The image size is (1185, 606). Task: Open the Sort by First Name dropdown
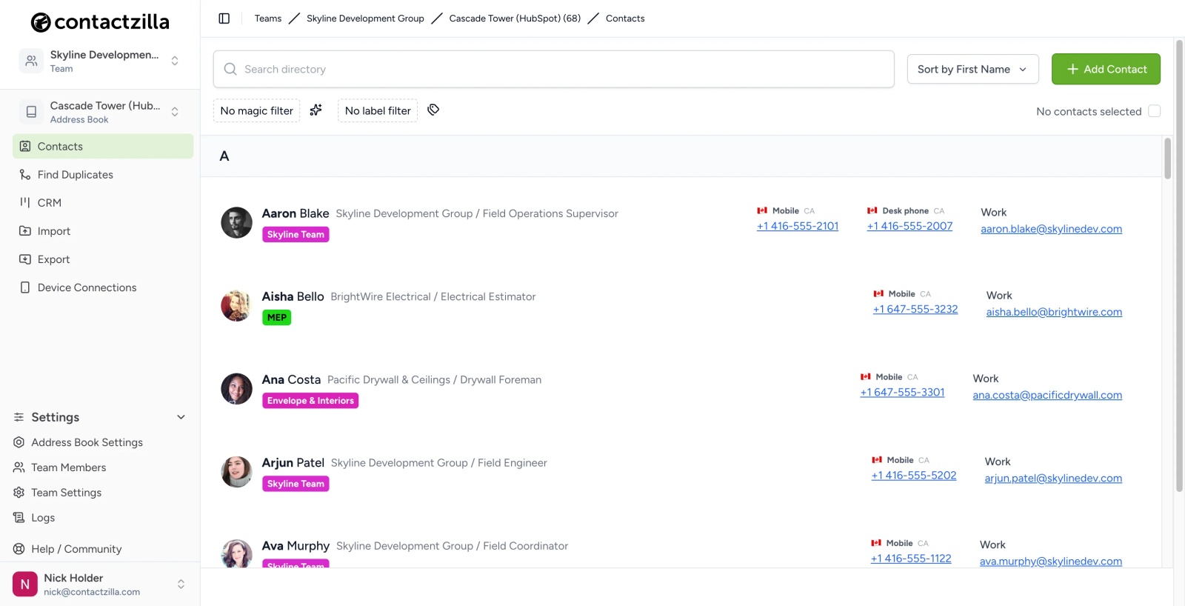click(x=973, y=69)
